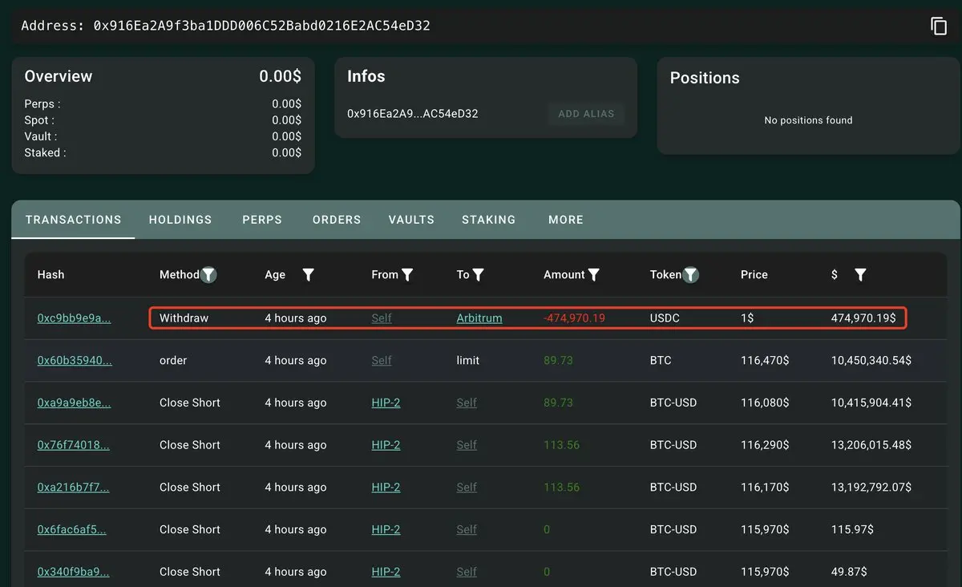962x587 pixels.
Task: Open the More tab menu
Action: 566,220
